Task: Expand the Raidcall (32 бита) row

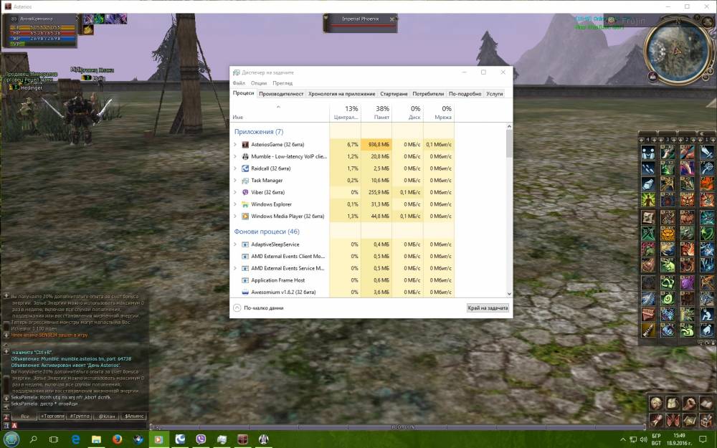Action: click(x=235, y=168)
